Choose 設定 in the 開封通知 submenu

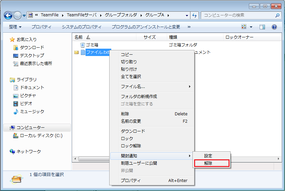tap(208, 156)
